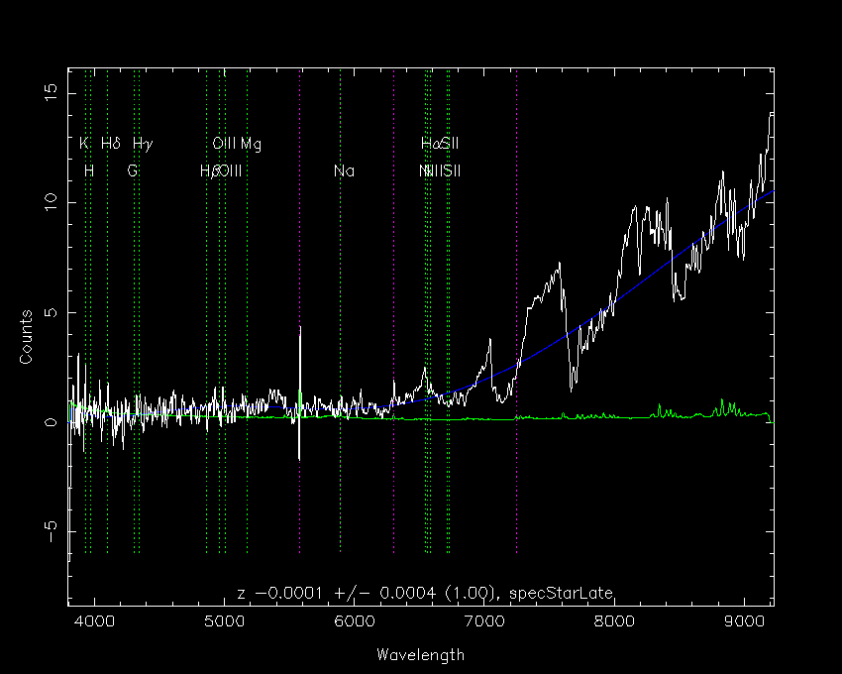
Task: Click the 10 counts tick label
Action: coord(50,202)
